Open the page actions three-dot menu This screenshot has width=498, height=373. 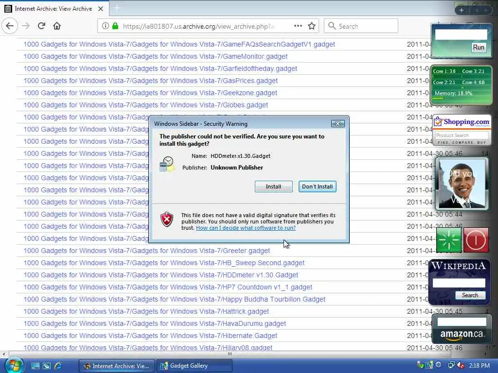coord(298,26)
